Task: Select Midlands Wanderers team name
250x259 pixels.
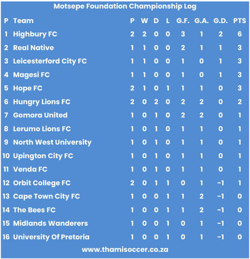Action: (50, 223)
